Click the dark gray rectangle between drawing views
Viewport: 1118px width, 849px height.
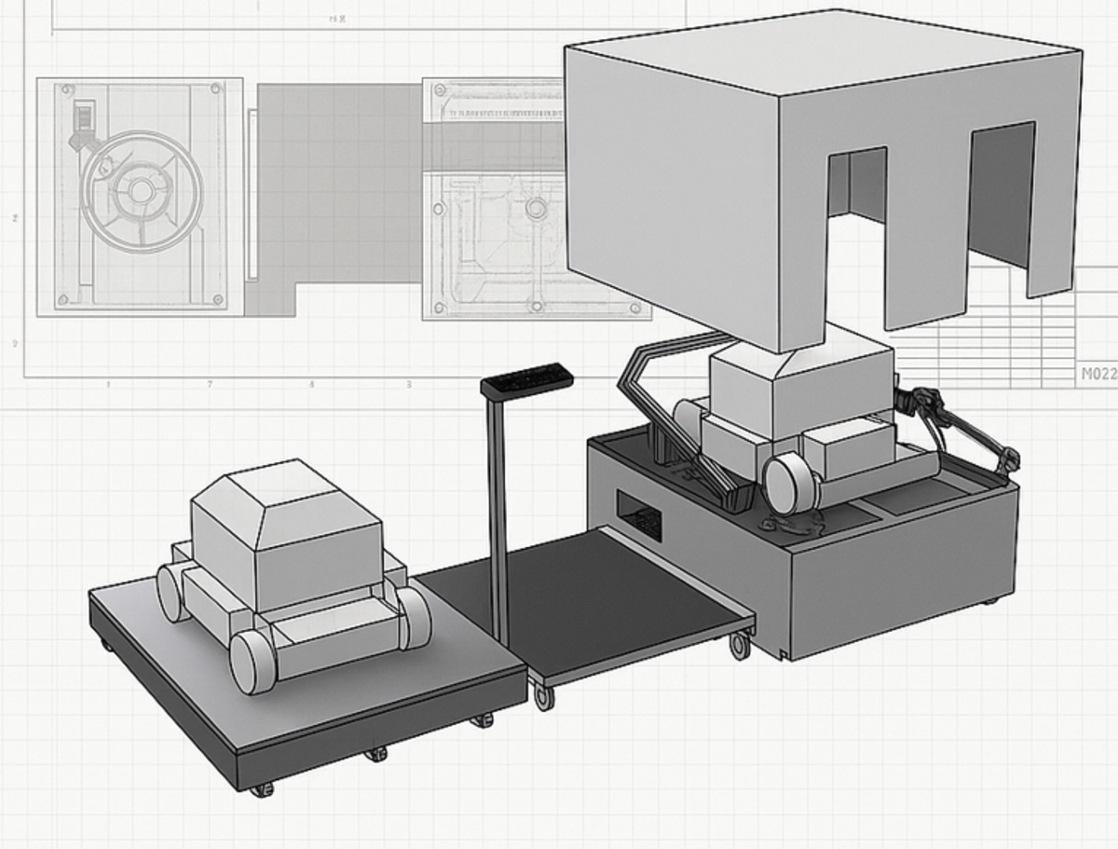[335, 186]
